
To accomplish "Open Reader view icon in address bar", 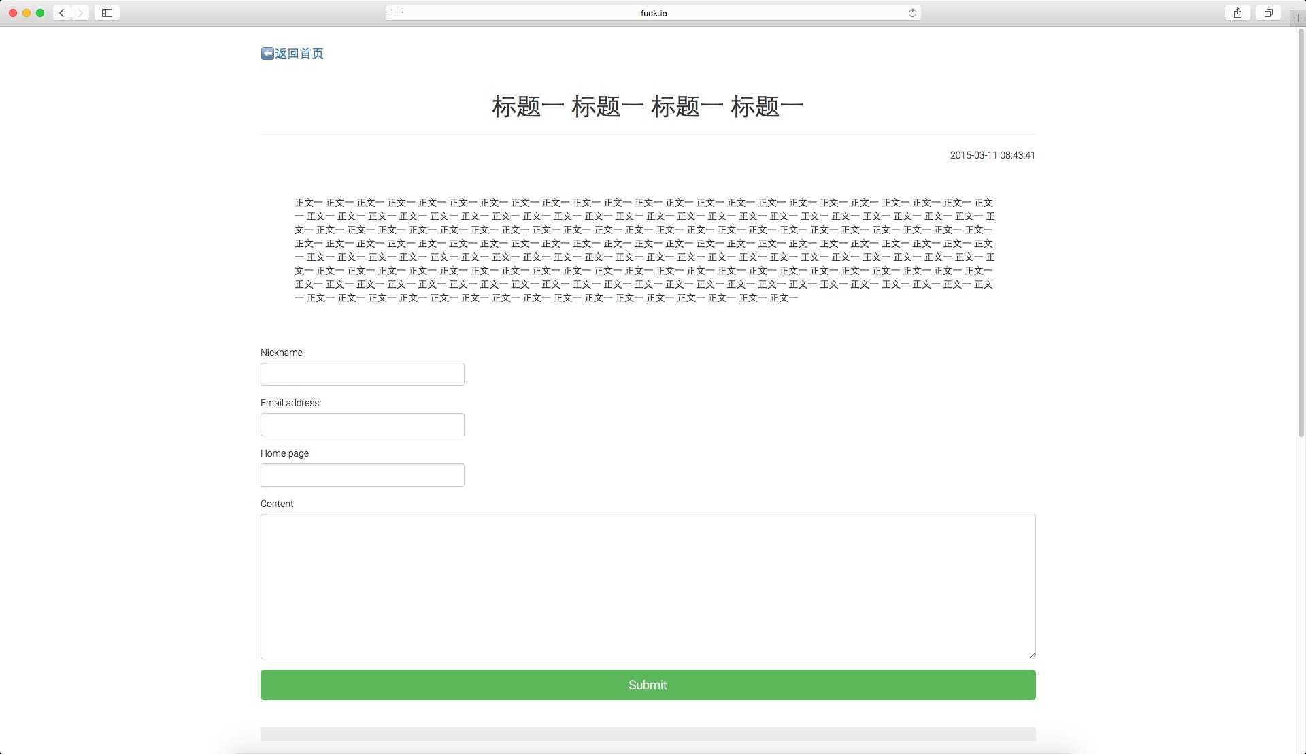I will tap(396, 13).
